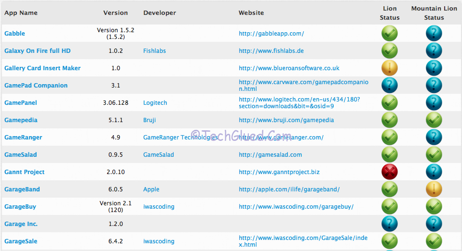The image size is (462, 251).
Task: Click Garage Inc.'s Lion status question icon
Action: pos(390,224)
